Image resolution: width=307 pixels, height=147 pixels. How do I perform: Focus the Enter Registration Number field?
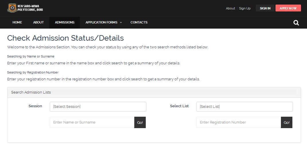click(239, 122)
